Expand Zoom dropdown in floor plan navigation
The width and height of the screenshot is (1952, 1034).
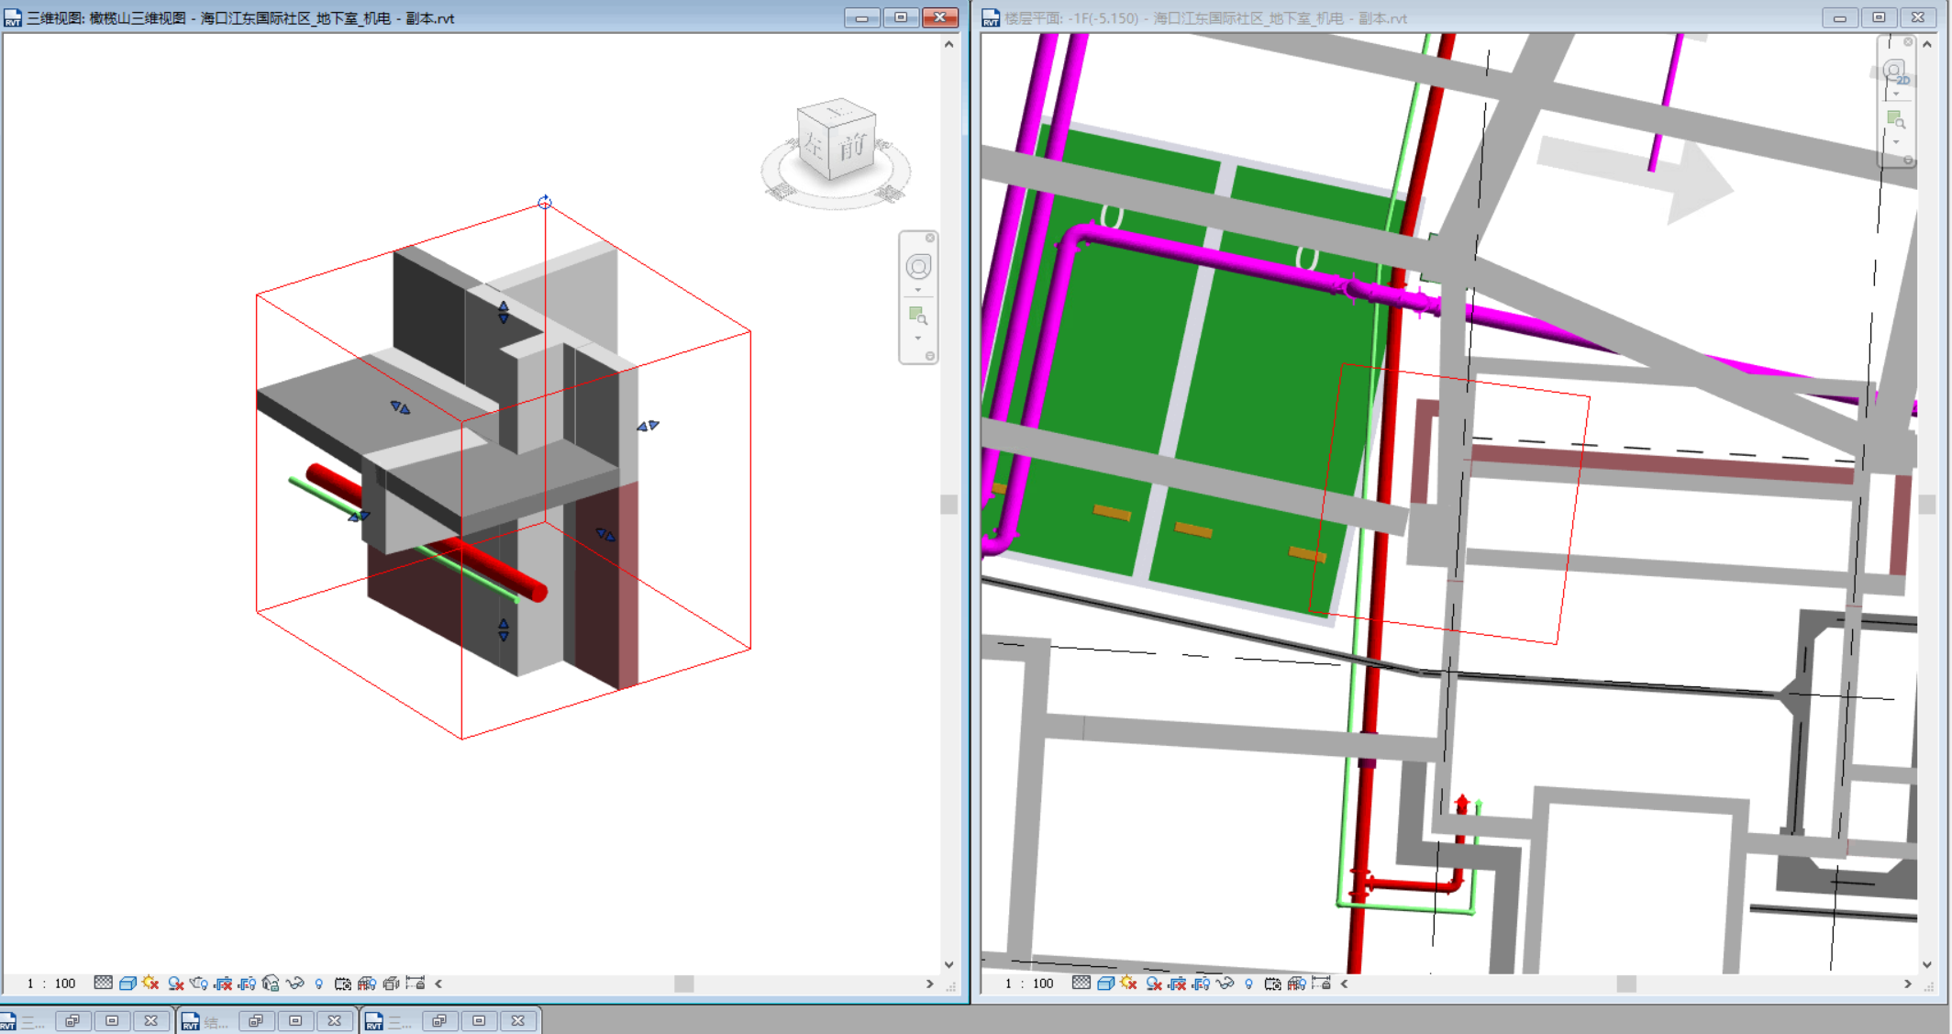tap(1896, 142)
